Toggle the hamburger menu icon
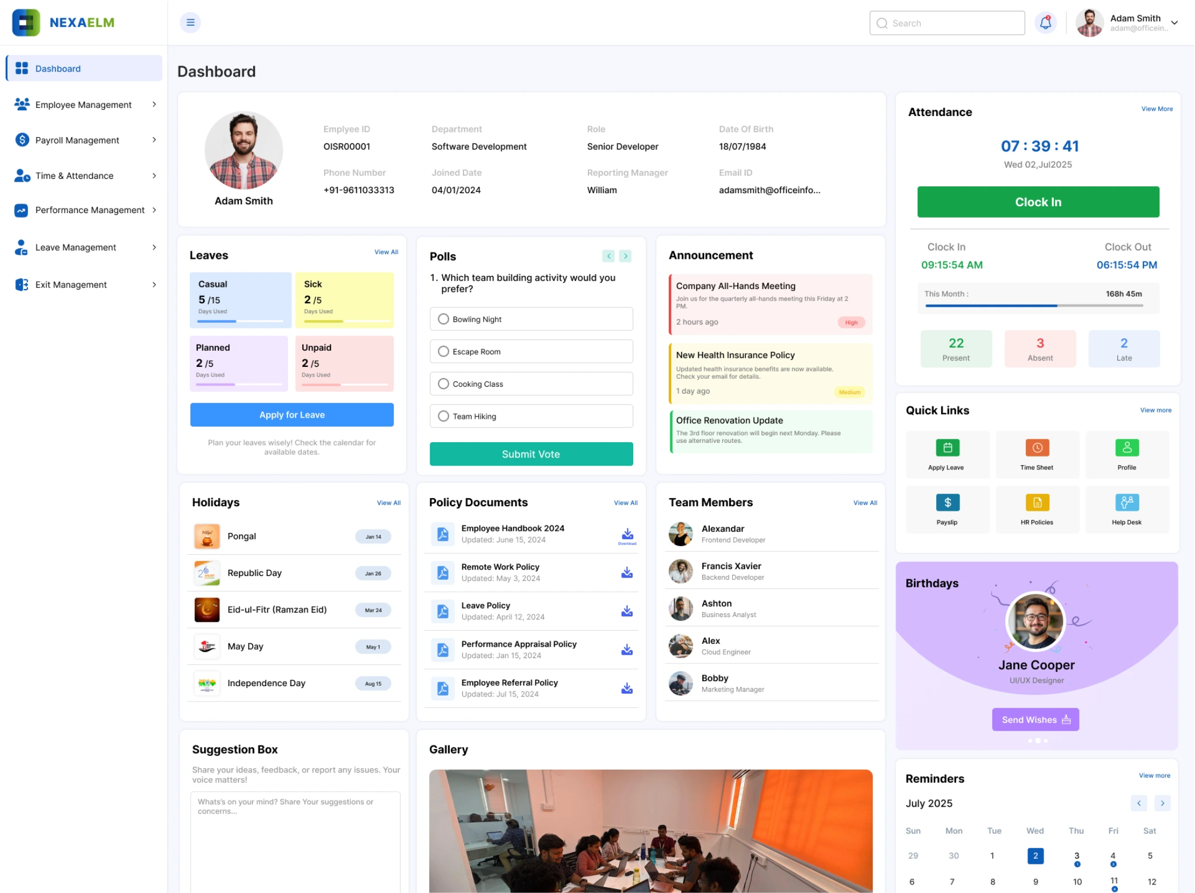Image resolution: width=1195 pixels, height=893 pixels. pyautogui.click(x=190, y=23)
